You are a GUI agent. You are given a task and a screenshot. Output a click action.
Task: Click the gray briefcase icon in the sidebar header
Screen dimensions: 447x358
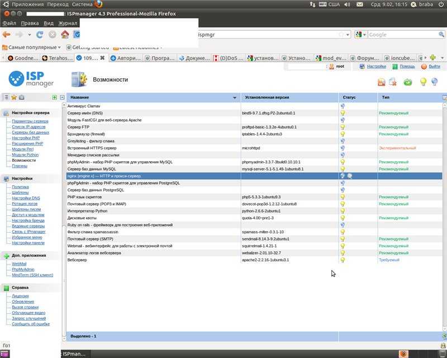(22, 97)
